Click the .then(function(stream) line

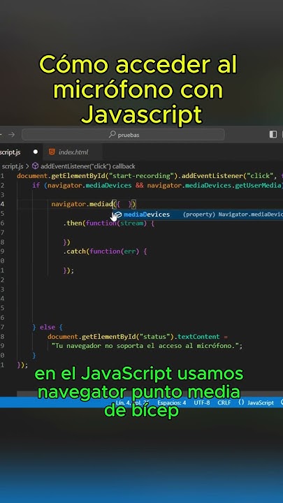(x=109, y=224)
